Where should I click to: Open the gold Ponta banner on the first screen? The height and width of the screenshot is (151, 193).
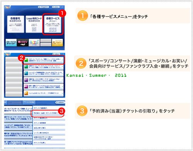pos(58,43)
